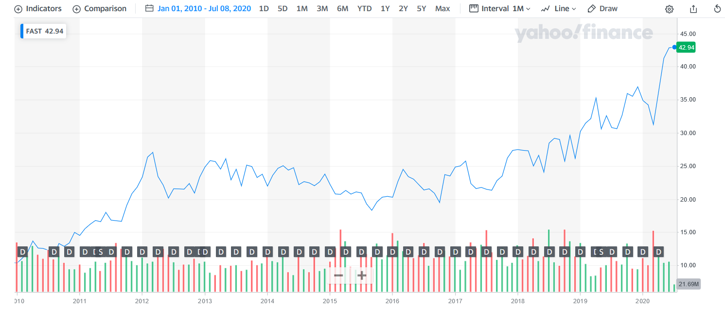
Task: Select the Draw pencil tool
Action: pyautogui.click(x=602, y=9)
